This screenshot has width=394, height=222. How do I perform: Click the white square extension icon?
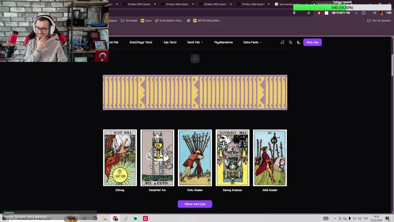pyautogui.click(x=327, y=13)
